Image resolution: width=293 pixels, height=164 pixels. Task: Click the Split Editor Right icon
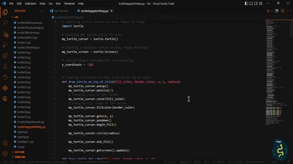click(282, 11)
